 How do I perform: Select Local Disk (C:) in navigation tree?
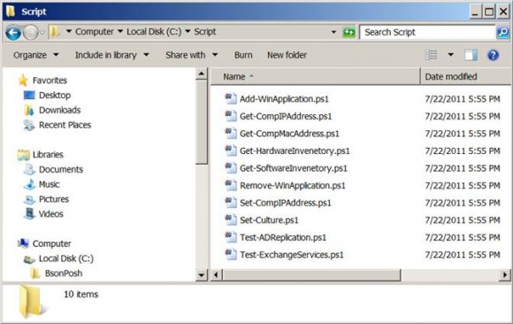[x=66, y=258]
